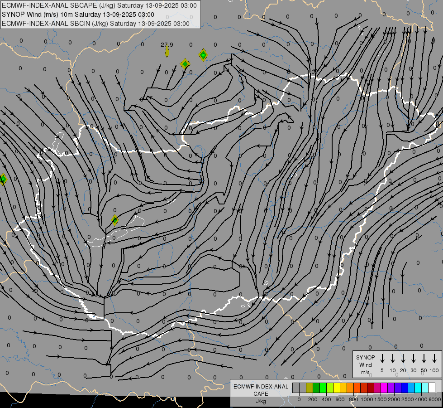Pick the bright magenta swatch in CAPE scale
443x408 pixels.
[385, 388]
